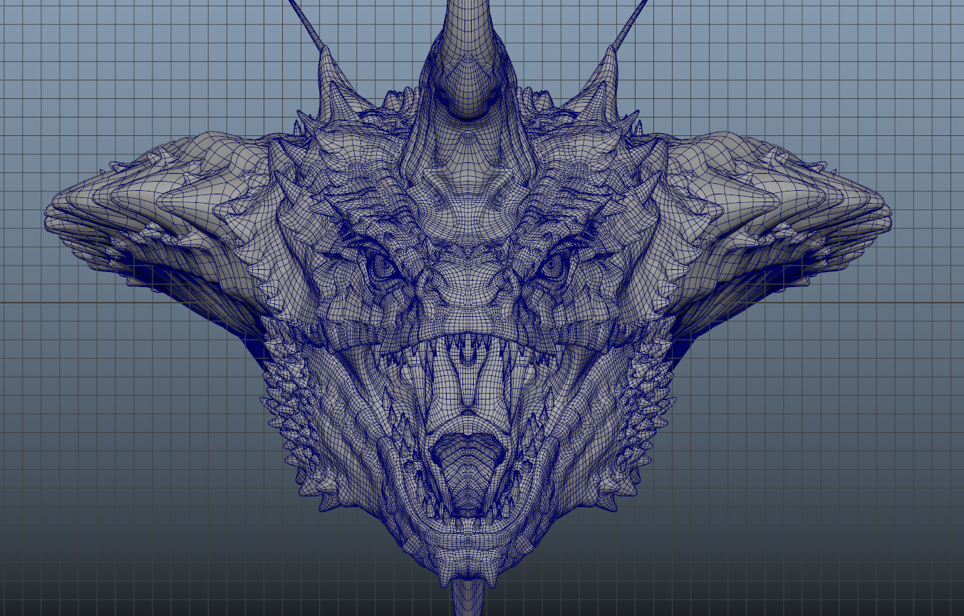964x616 pixels.
Task: Click the dragon's eye on the viewer's right
Action: pos(554,266)
